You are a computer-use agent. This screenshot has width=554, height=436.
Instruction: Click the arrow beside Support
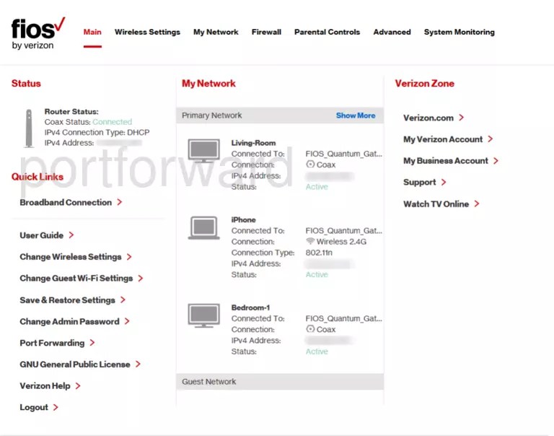(x=444, y=182)
